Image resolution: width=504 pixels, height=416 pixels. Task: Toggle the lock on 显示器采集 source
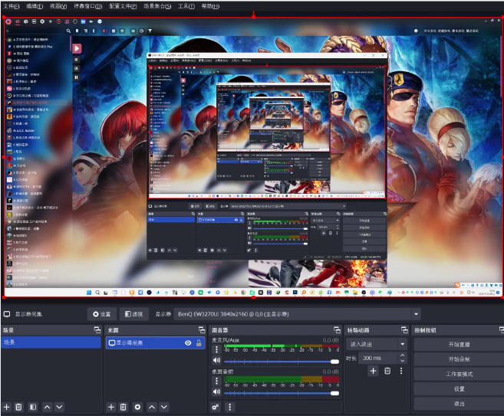(199, 343)
